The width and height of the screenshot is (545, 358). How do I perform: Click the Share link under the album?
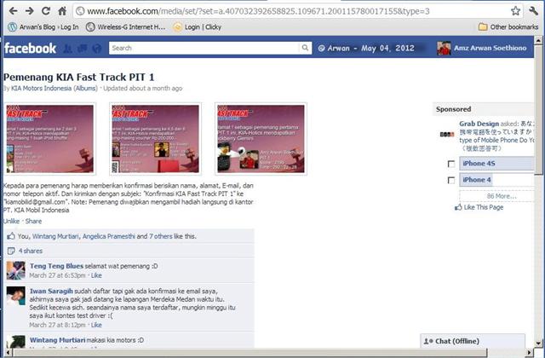coord(33,222)
